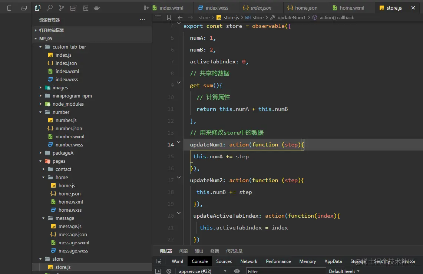Viewport: 423px width, 274px height.
Task: Switch to the Network debugger tab
Action: 249,261
